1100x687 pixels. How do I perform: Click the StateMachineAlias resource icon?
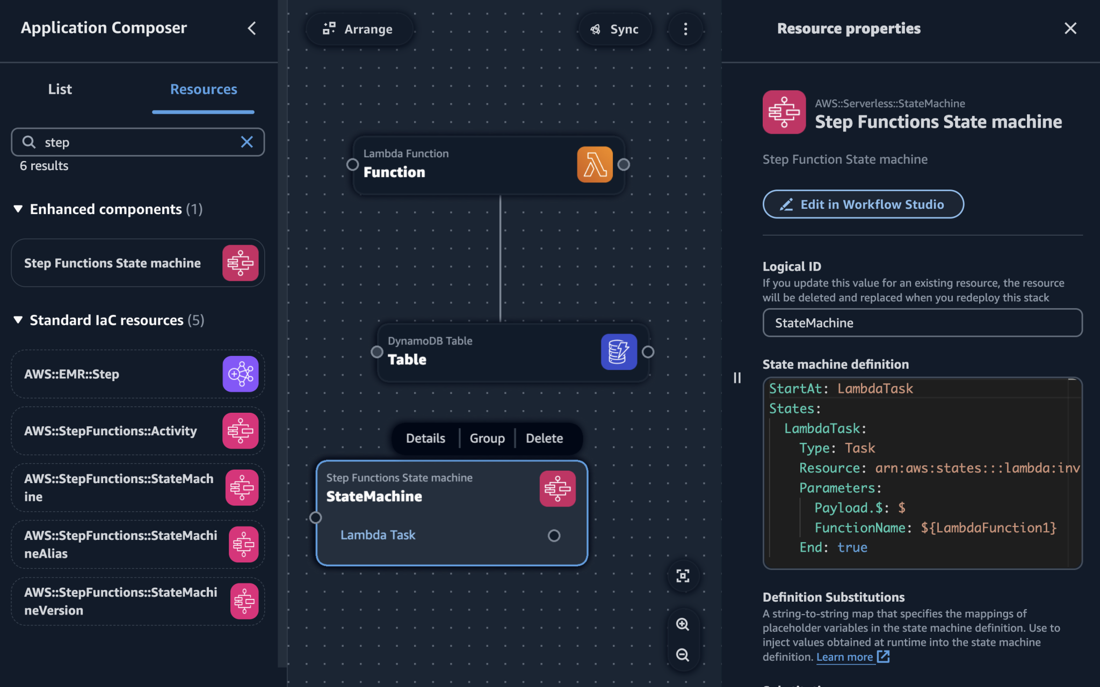tap(243, 544)
